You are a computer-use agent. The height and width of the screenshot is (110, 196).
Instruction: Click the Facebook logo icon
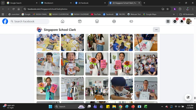point(5,21)
